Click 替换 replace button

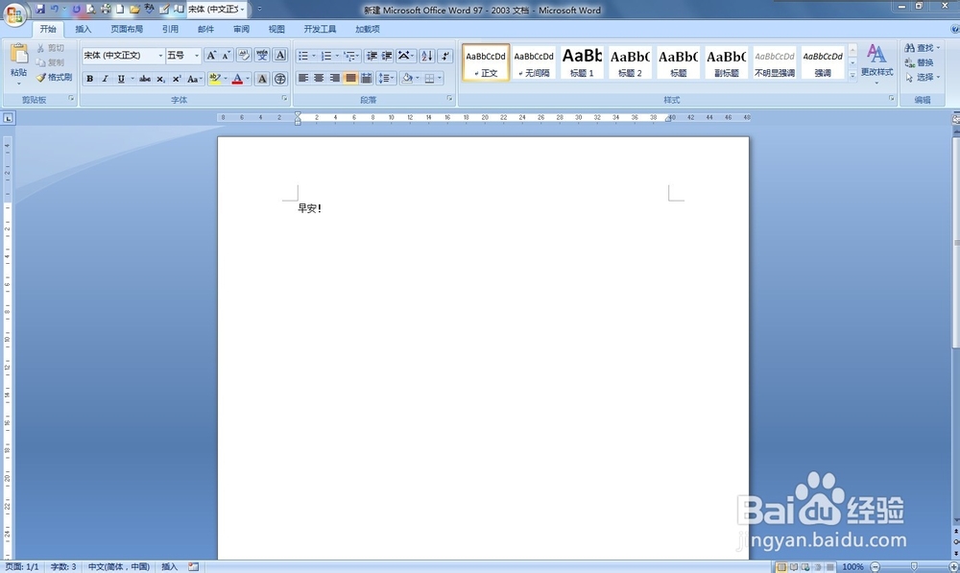pyautogui.click(x=920, y=62)
